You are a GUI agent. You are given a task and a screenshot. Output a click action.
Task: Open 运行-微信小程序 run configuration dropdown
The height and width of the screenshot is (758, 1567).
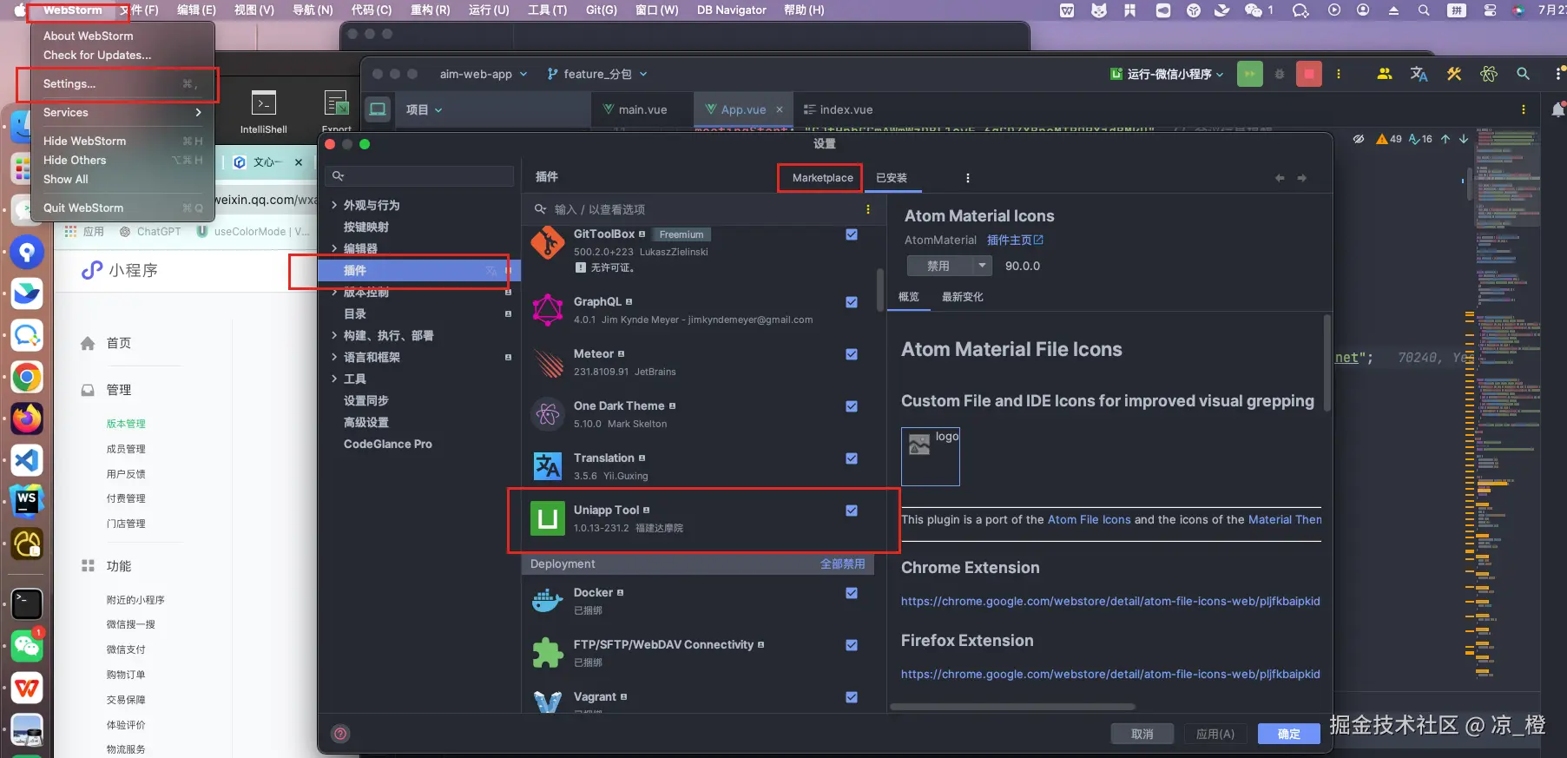coord(1168,74)
